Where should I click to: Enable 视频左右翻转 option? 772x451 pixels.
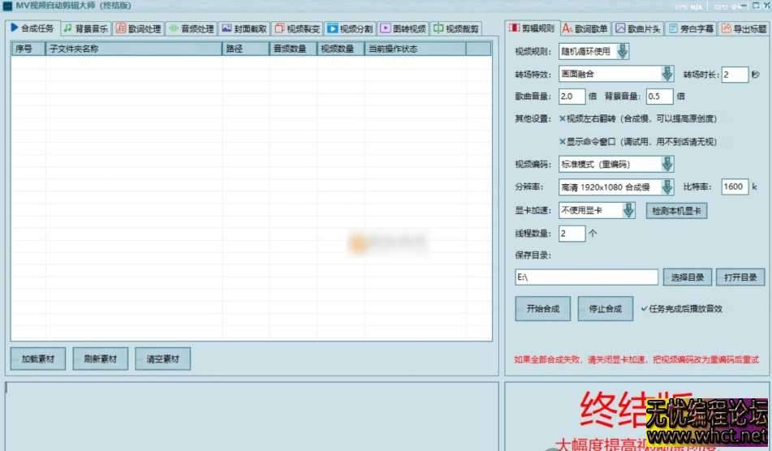(x=563, y=118)
